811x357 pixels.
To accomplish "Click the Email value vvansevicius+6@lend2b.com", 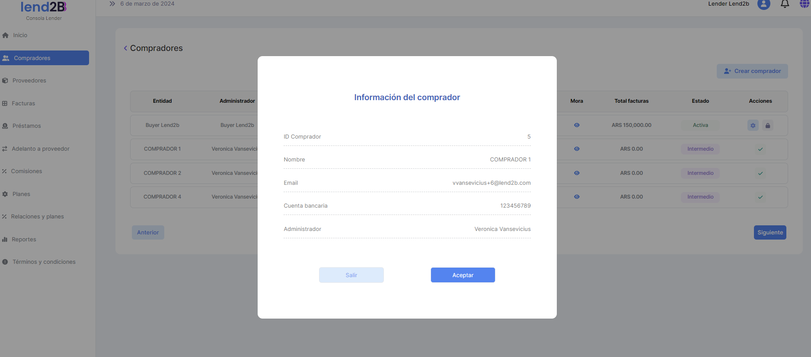I will (x=491, y=183).
